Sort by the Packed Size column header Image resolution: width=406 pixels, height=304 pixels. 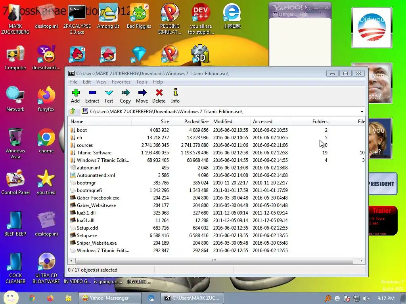pos(191,122)
